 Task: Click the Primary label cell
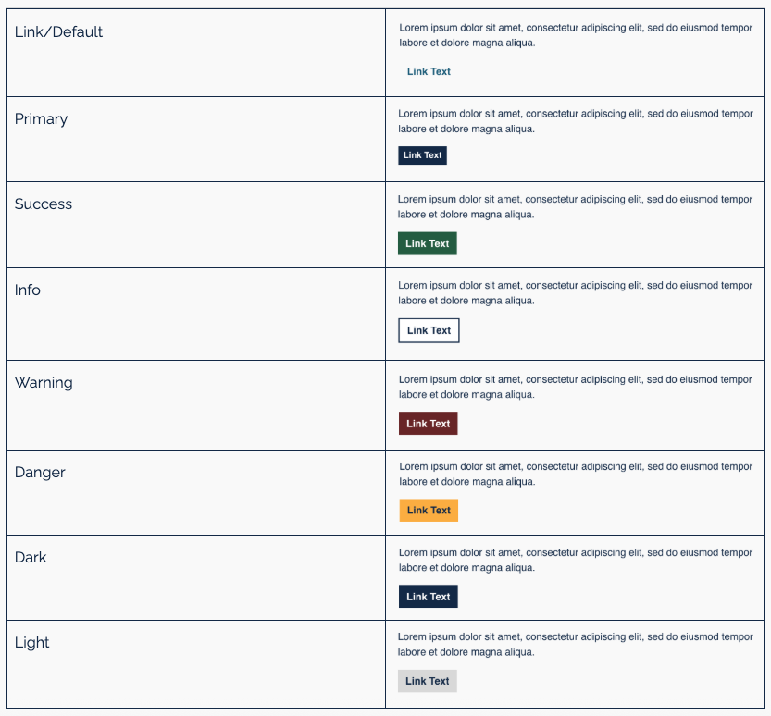pos(42,119)
